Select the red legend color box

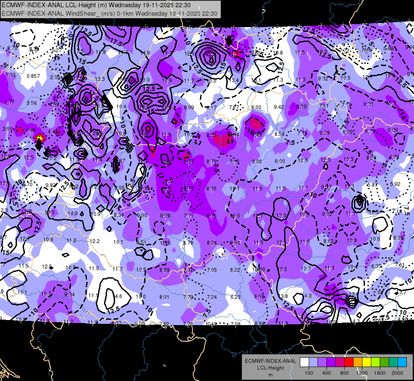pyautogui.click(x=349, y=362)
